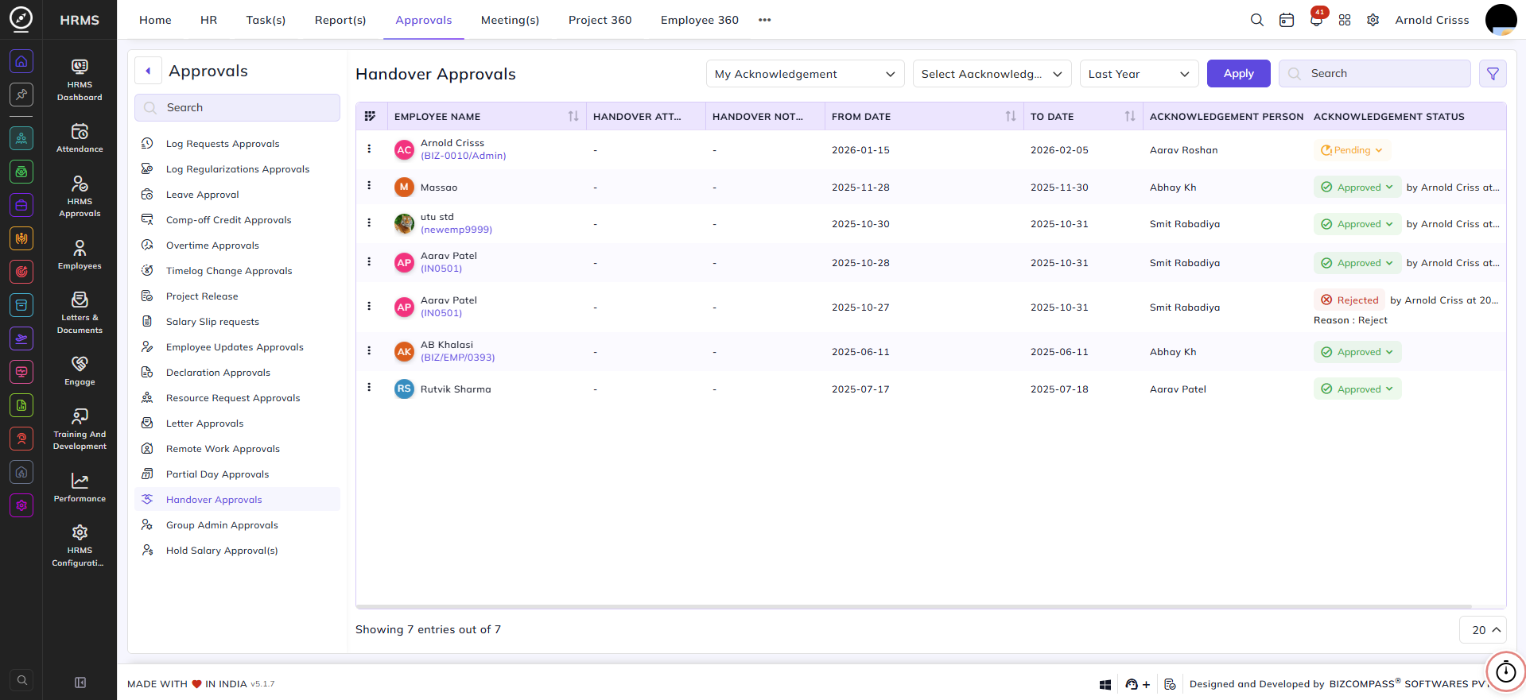The image size is (1526, 700).
Task: Click the filter funnel icon
Action: coord(1493,74)
